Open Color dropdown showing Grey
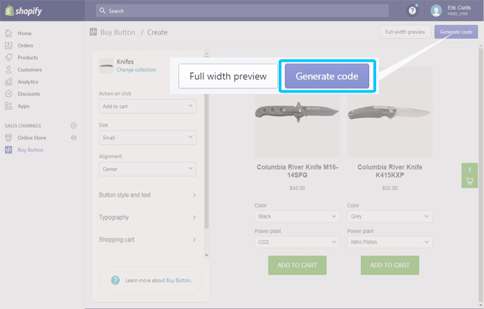This screenshot has height=309, width=484. click(389, 216)
